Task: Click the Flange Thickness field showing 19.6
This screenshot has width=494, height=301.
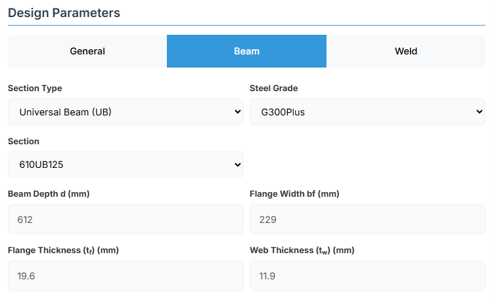Action: click(x=125, y=276)
